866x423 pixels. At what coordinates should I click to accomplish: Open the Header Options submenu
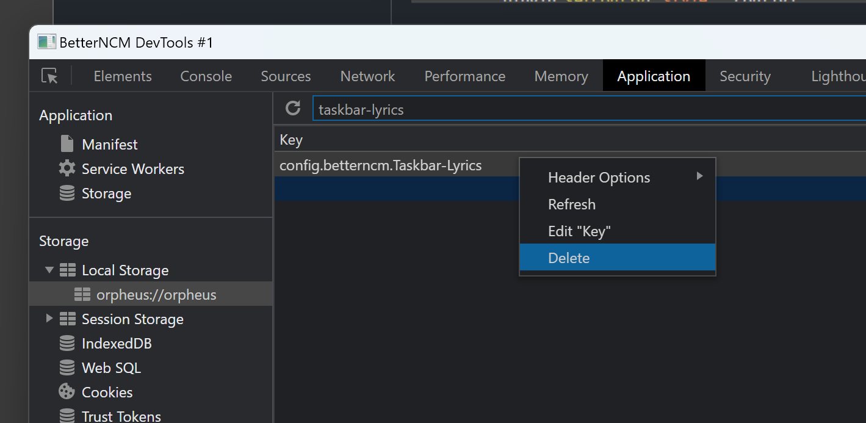pos(598,177)
